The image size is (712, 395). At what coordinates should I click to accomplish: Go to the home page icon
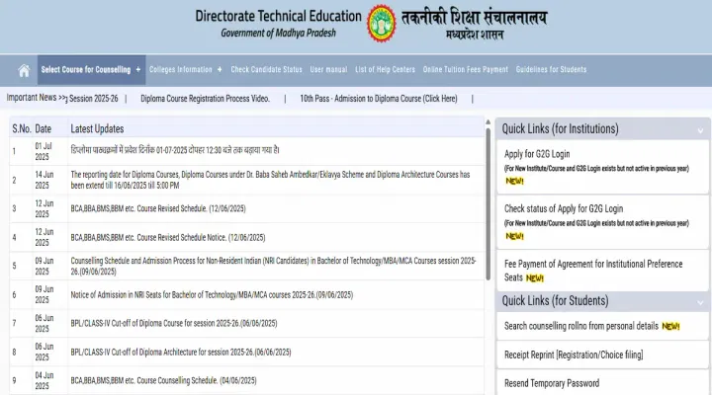coord(24,70)
